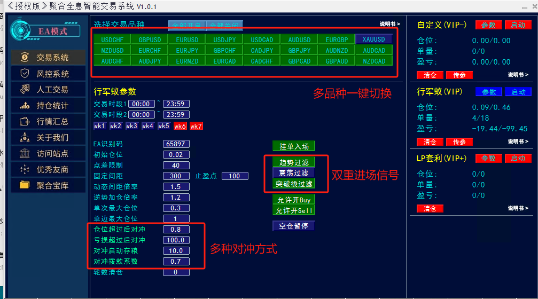Click the EA模式 circular logo
538x299 pixels.
(x=21, y=30)
